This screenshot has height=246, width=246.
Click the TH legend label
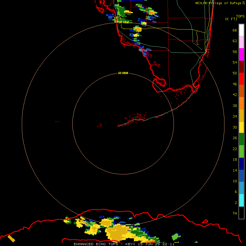click(x=235, y=213)
